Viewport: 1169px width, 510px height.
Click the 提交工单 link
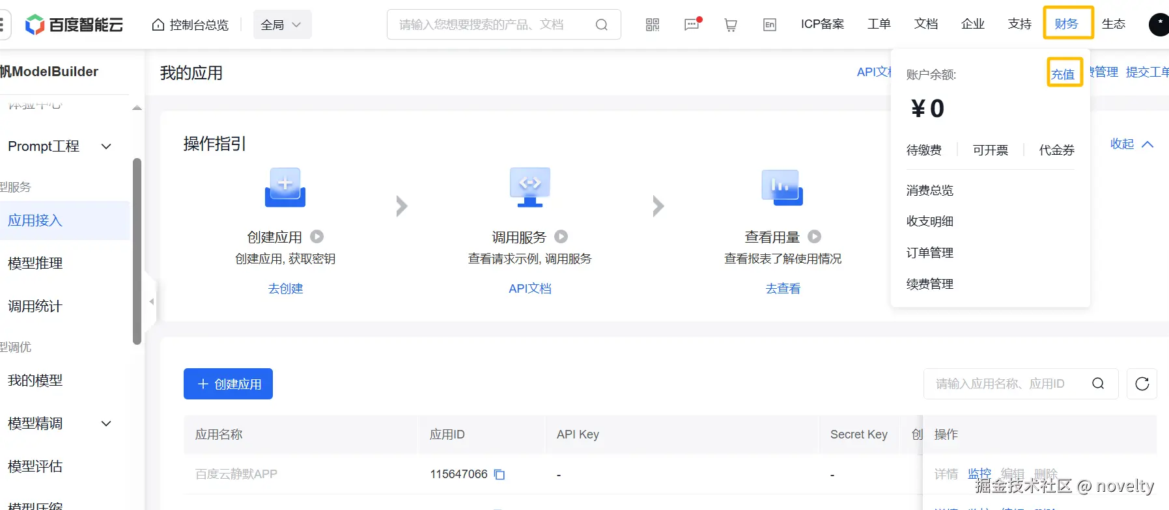pyautogui.click(x=1147, y=72)
